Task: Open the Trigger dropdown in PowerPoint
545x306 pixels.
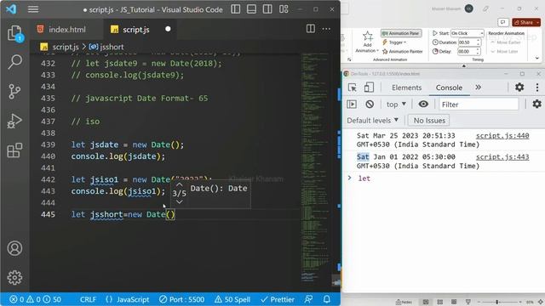Action: tap(394, 42)
